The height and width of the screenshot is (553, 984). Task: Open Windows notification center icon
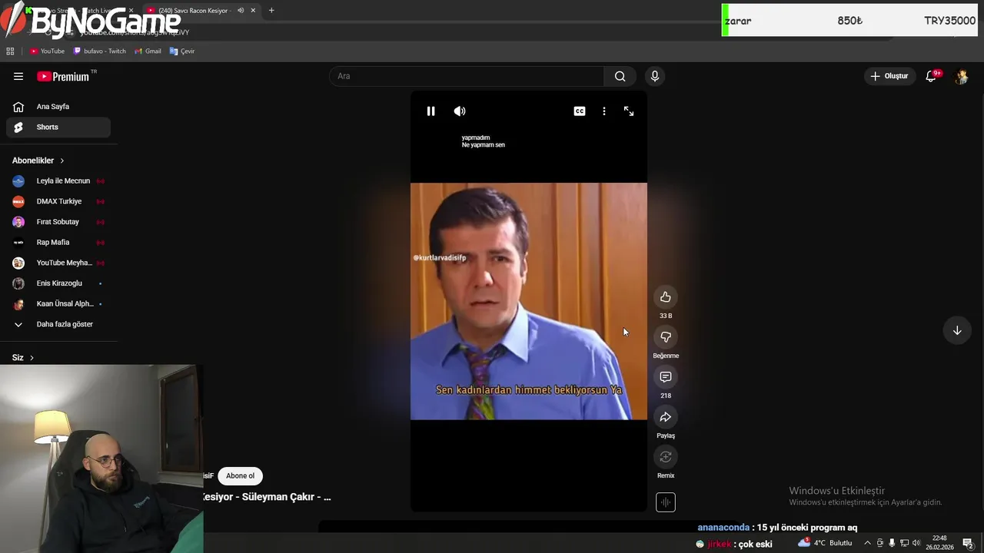coord(968,543)
